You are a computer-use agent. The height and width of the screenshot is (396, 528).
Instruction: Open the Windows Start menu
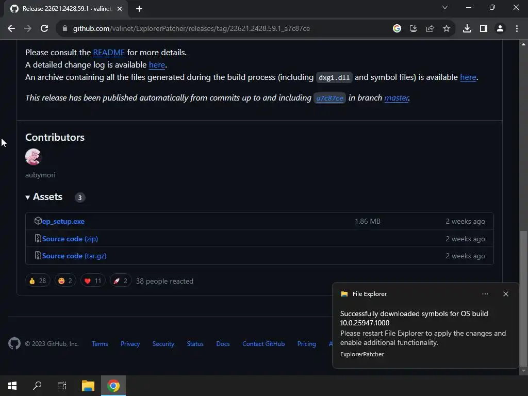(12, 386)
